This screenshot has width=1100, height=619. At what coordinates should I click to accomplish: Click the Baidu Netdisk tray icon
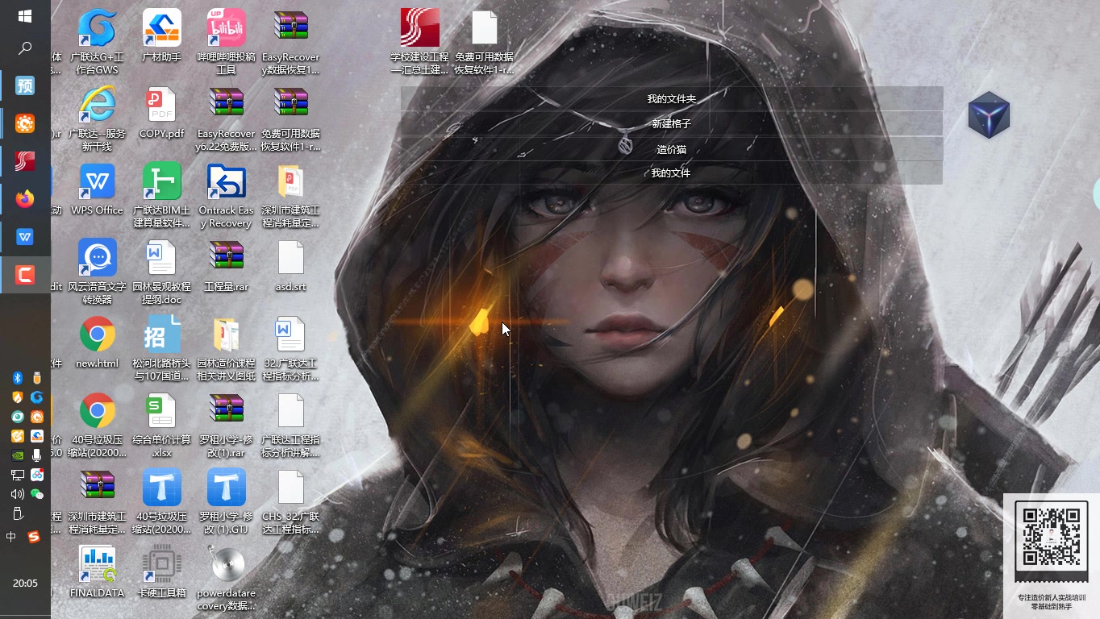37,475
